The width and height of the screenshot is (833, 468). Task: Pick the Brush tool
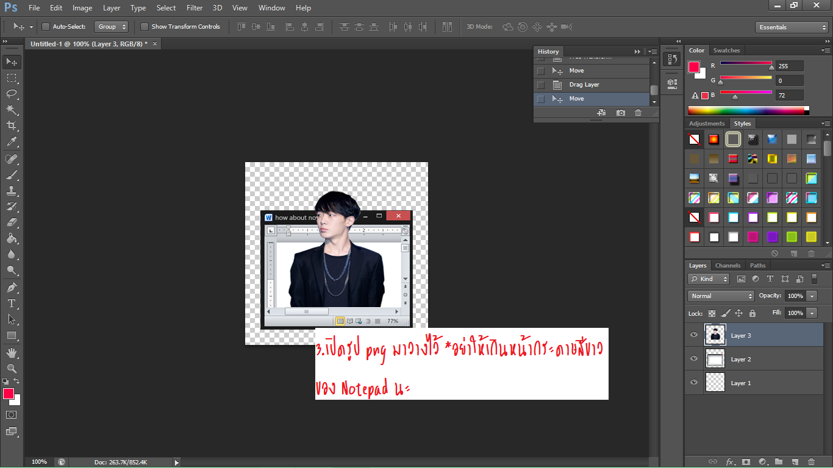[12, 175]
